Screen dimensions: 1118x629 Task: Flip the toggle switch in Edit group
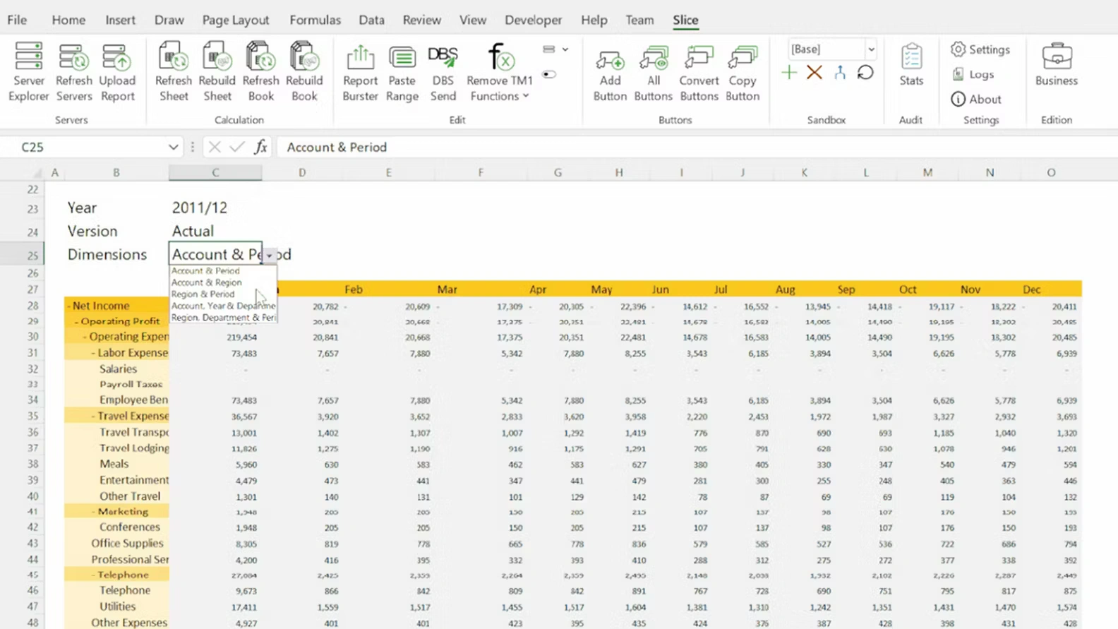549,74
